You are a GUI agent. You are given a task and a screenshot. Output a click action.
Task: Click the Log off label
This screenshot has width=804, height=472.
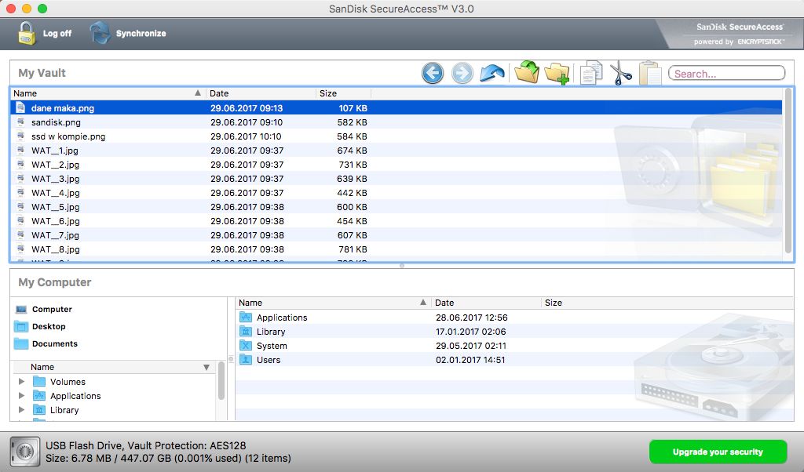57,33
